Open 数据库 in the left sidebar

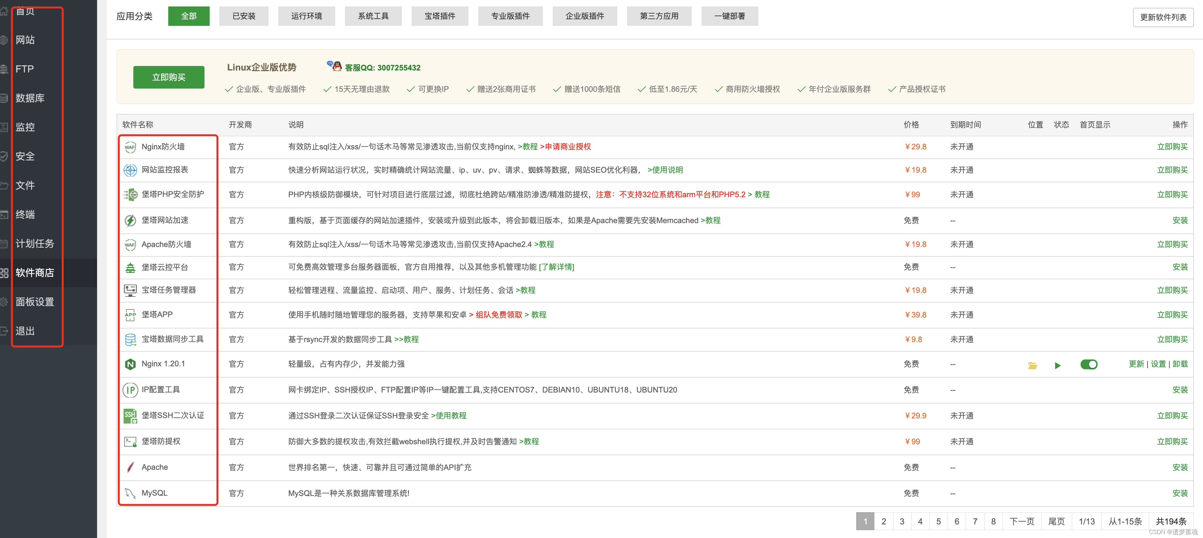[30, 98]
